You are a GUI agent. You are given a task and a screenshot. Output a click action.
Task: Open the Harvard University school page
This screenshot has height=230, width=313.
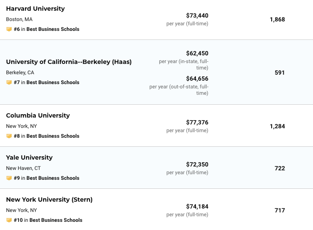pos(35,9)
